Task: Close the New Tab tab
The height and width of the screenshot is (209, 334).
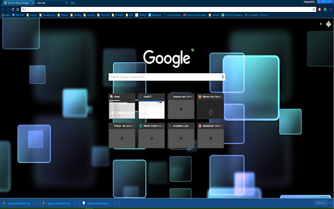Action: pos(66,3)
